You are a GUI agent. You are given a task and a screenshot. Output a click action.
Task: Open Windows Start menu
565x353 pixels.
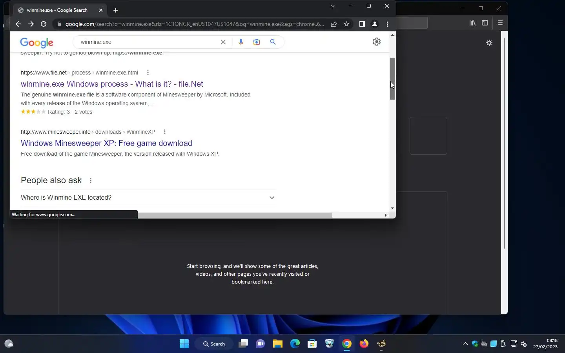[184, 344]
